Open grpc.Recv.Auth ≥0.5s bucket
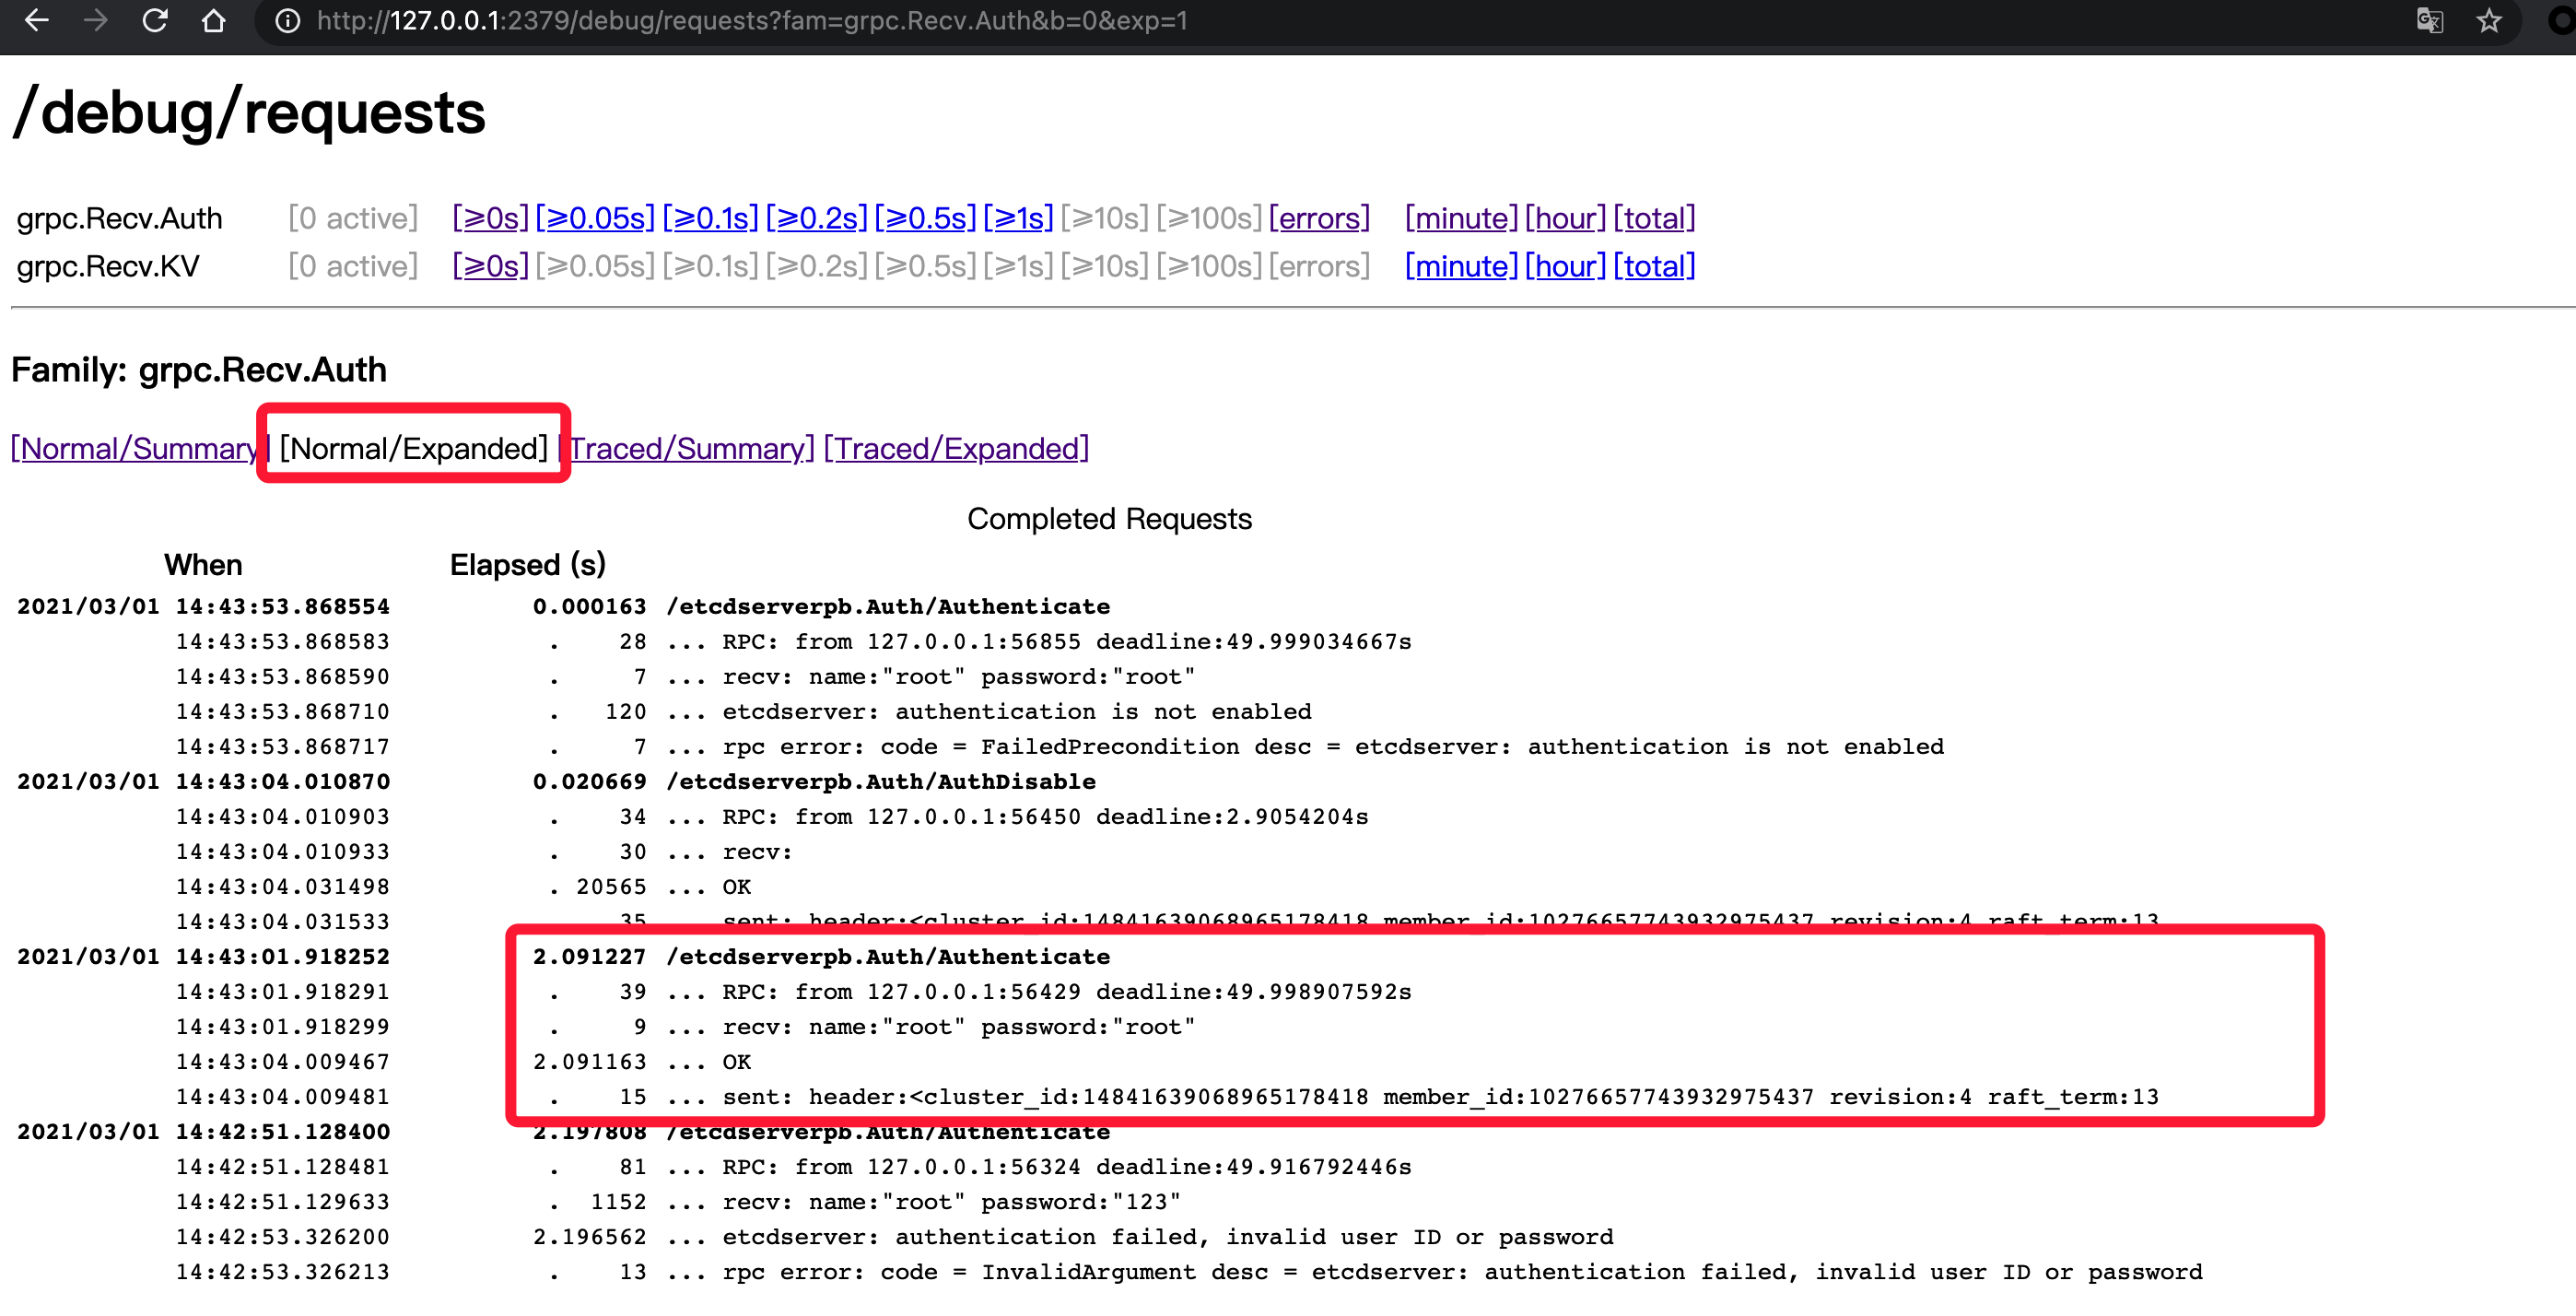 tap(925, 218)
